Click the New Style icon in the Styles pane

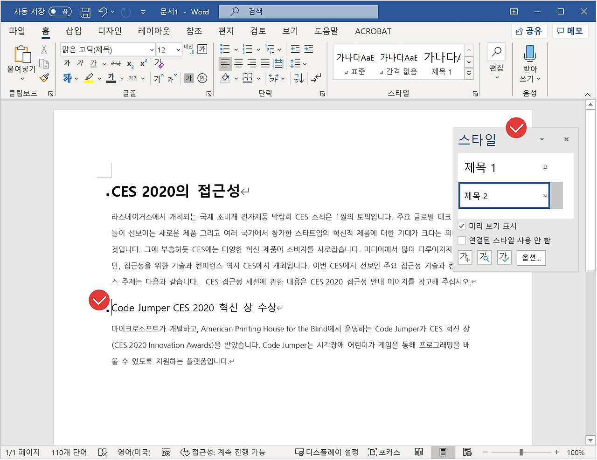(465, 257)
